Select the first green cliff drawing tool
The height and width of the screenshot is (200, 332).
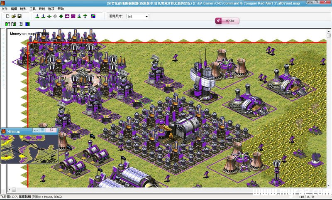(x=7, y=24)
